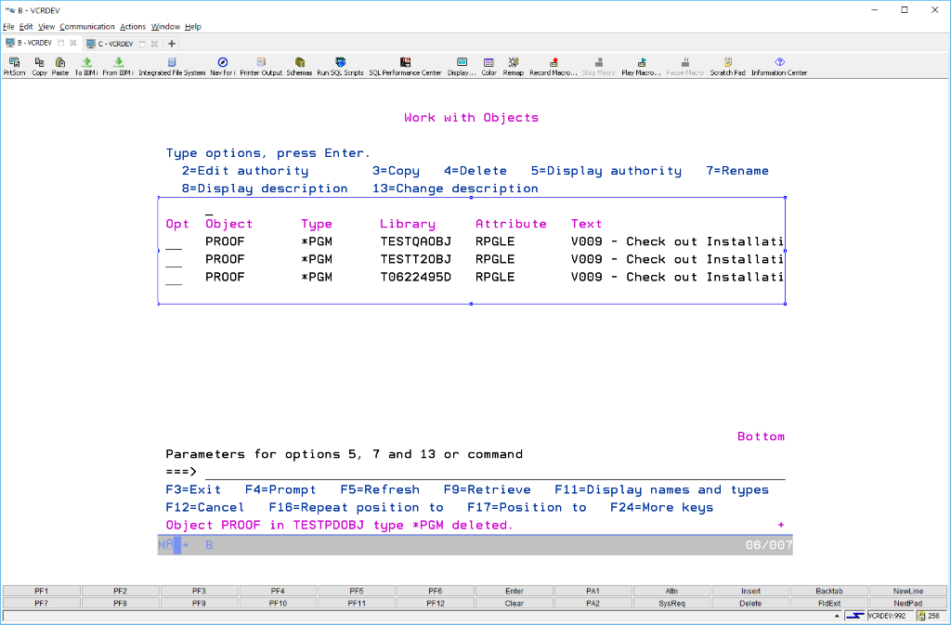Click Opt field for PROOF in T0622495D
The image size is (951, 625).
[x=174, y=278]
